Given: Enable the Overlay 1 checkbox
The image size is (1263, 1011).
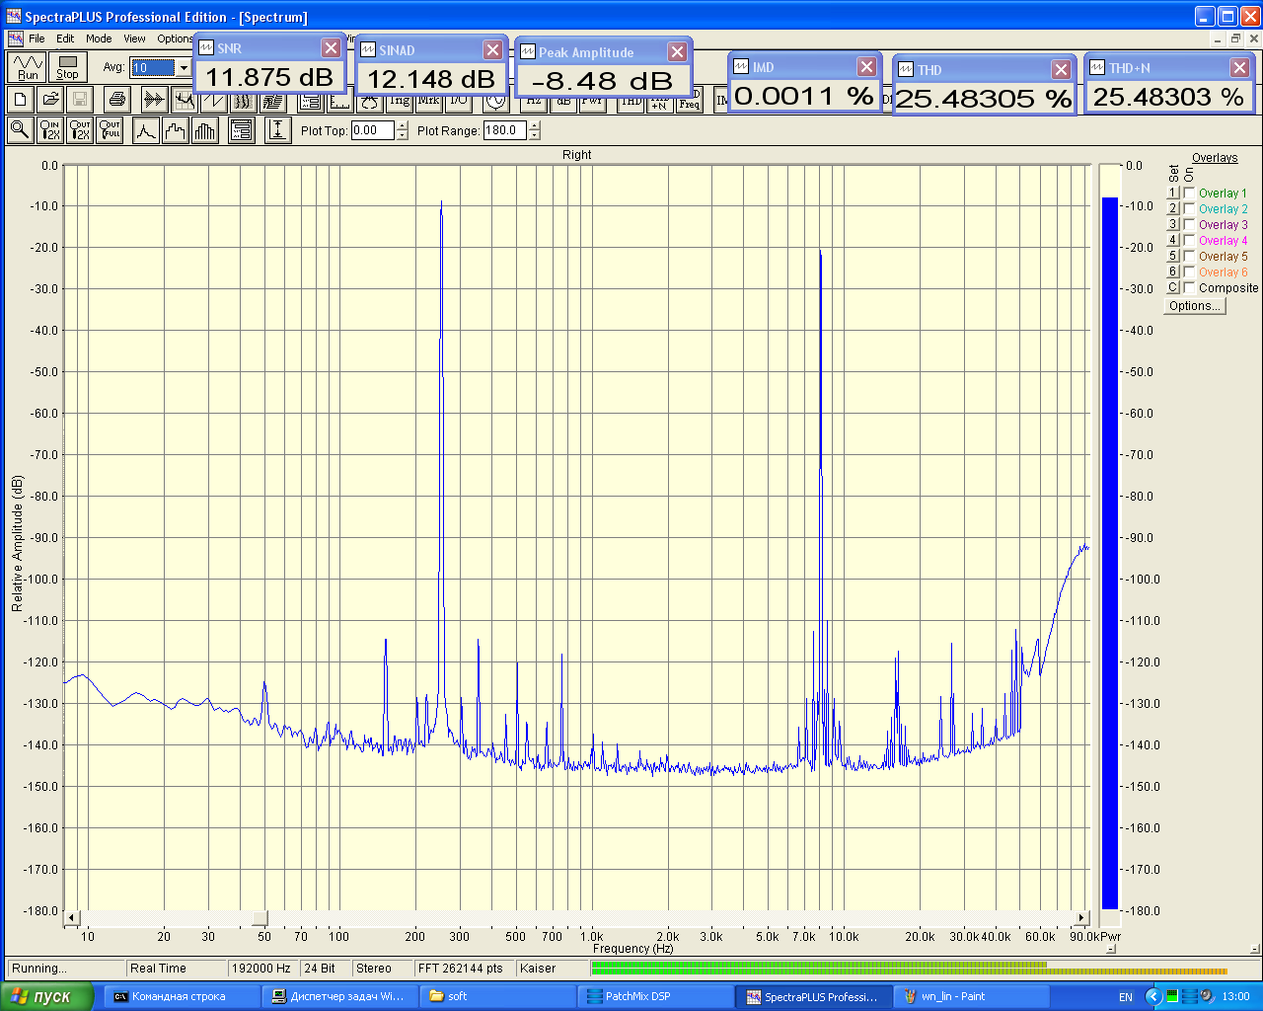Looking at the screenshot, I should (x=1190, y=194).
